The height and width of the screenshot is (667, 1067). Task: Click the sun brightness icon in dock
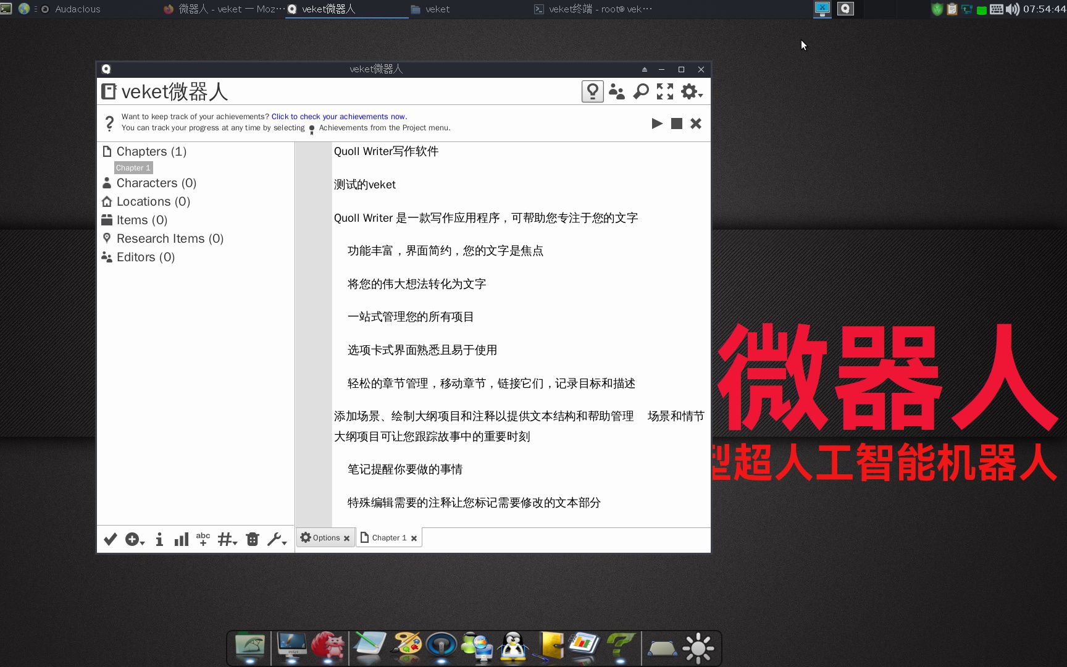coord(698,648)
